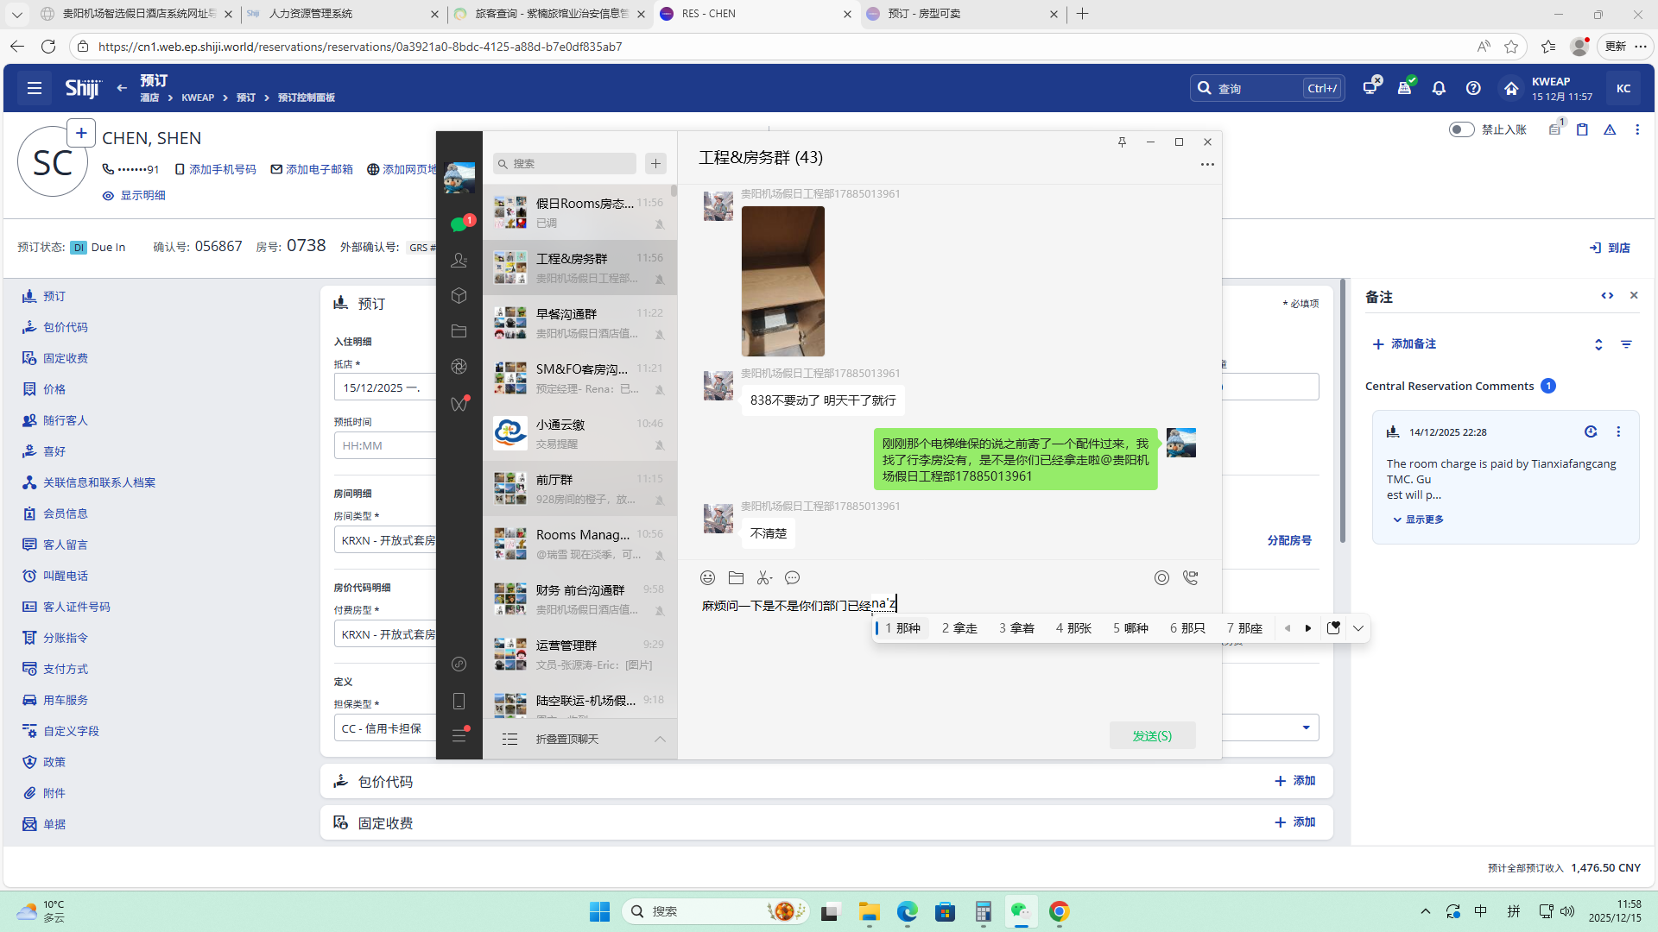This screenshot has width=1658, height=932.
Task: Open notification bell in Shiji header
Action: (1439, 88)
